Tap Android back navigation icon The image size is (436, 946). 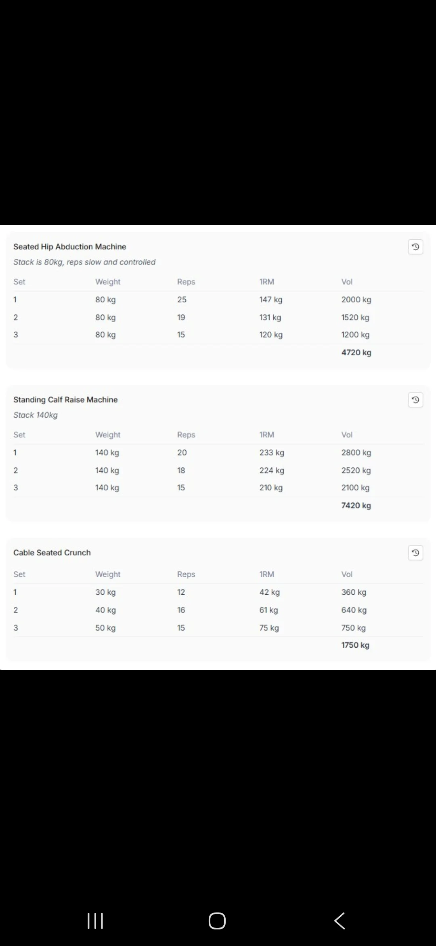pyautogui.click(x=340, y=921)
